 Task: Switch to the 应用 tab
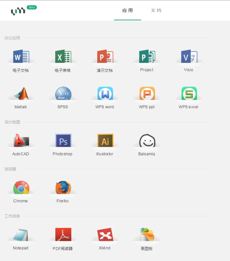pos(128,11)
